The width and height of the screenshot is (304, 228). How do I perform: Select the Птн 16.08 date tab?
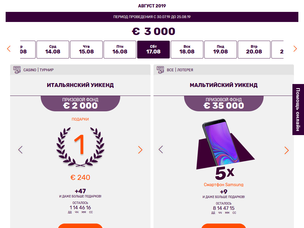pyautogui.click(x=120, y=50)
